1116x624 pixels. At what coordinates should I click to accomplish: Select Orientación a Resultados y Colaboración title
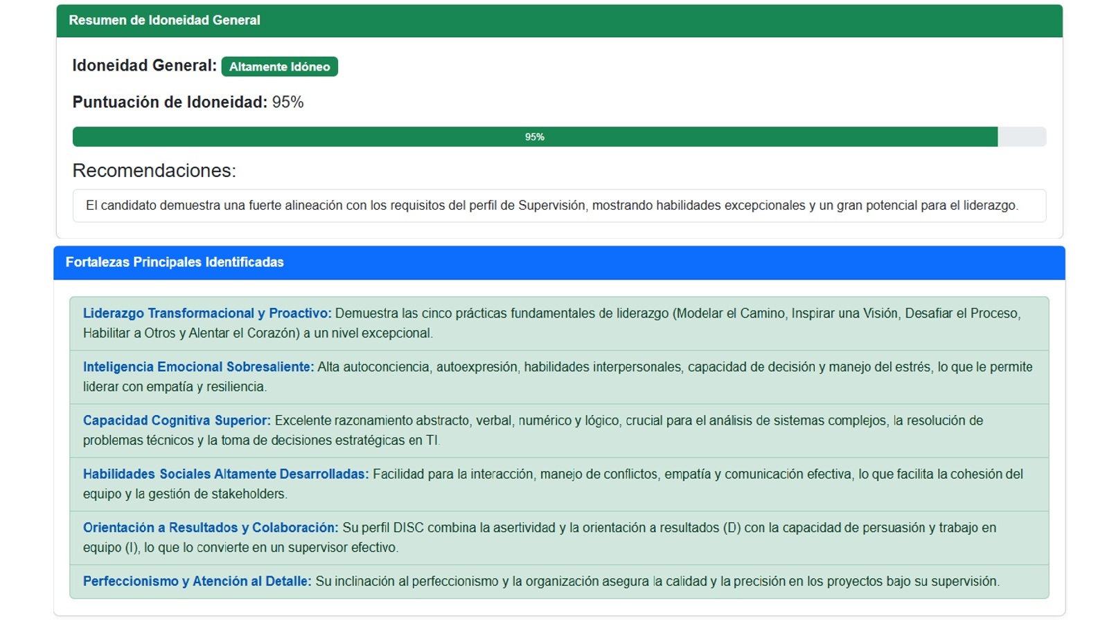pyautogui.click(x=210, y=528)
